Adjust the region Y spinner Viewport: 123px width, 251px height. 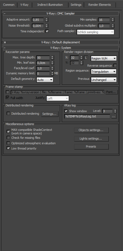point(82,63)
